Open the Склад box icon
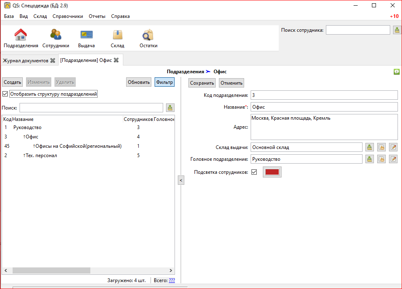Image resolution: width=402 pixels, height=289 pixels. (117, 39)
